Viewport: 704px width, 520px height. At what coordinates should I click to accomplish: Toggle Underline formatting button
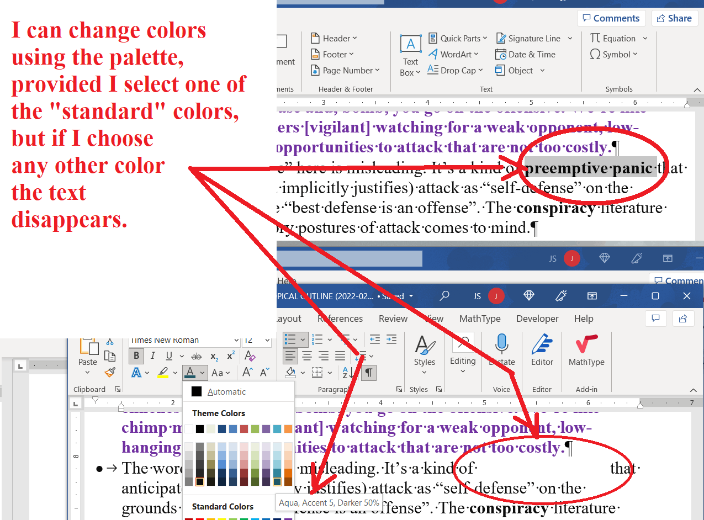(x=168, y=356)
